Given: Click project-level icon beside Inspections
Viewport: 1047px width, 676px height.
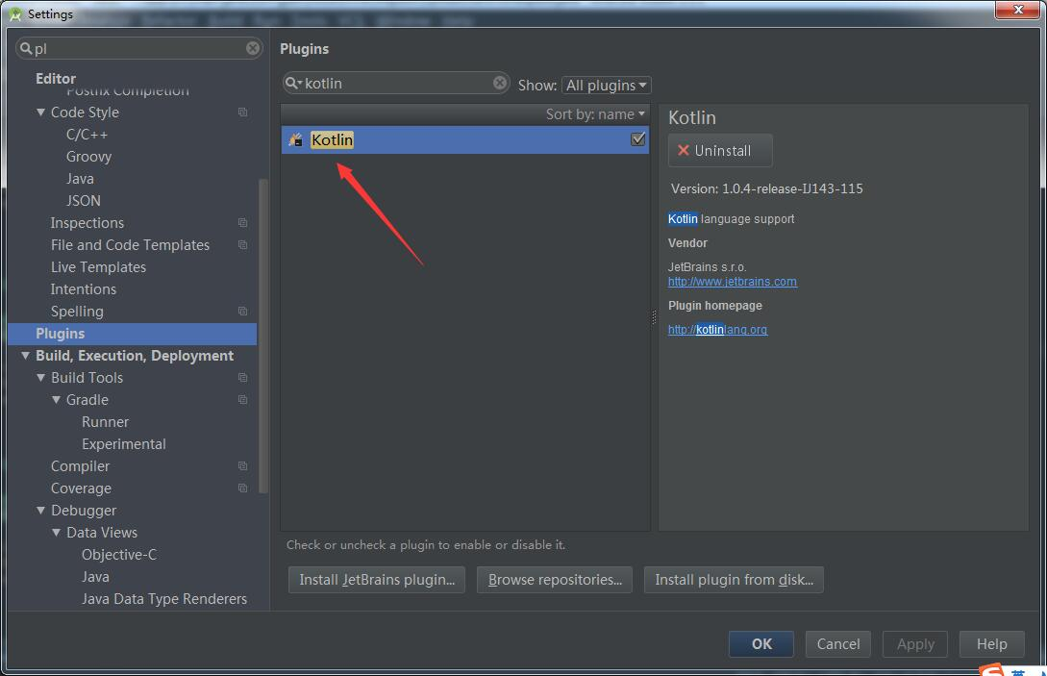Looking at the screenshot, I should click(x=242, y=222).
